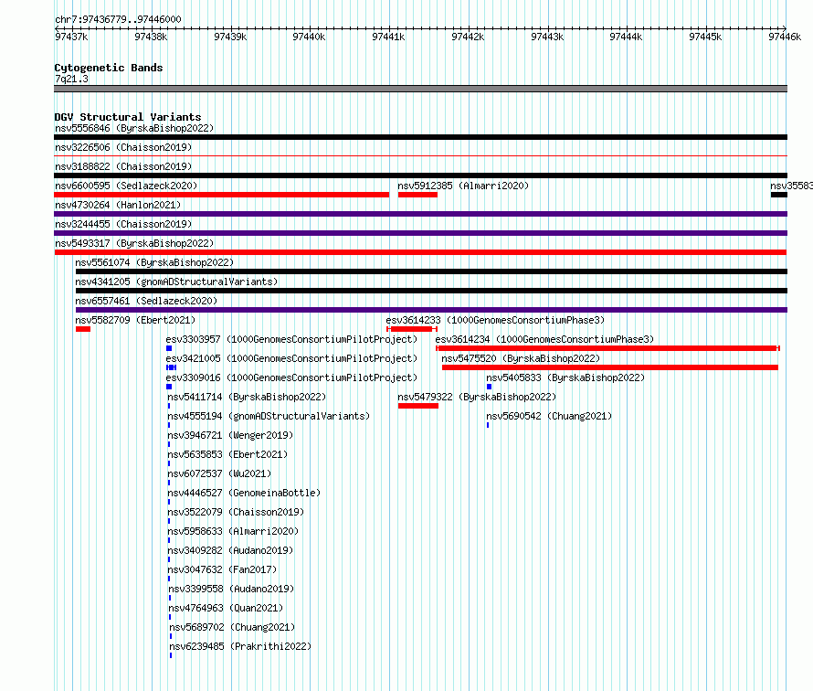
Task: Click the 97444k ruler tick label
Action: tap(626, 37)
